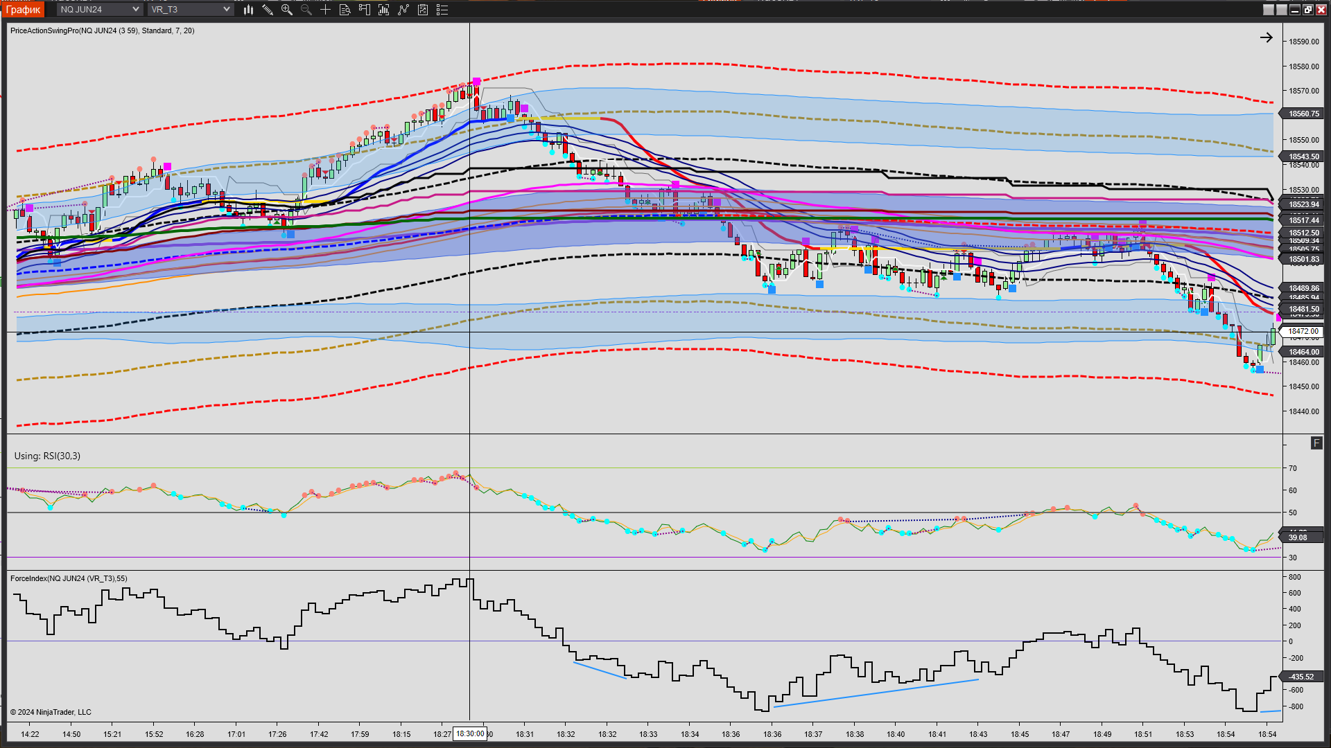The height and width of the screenshot is (748, 1331).
Task: Click the 18:45 time axis label
Action: pos(1020,734)
